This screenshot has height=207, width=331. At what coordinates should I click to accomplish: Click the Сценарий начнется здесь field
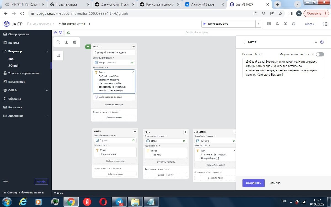[114, 52]
